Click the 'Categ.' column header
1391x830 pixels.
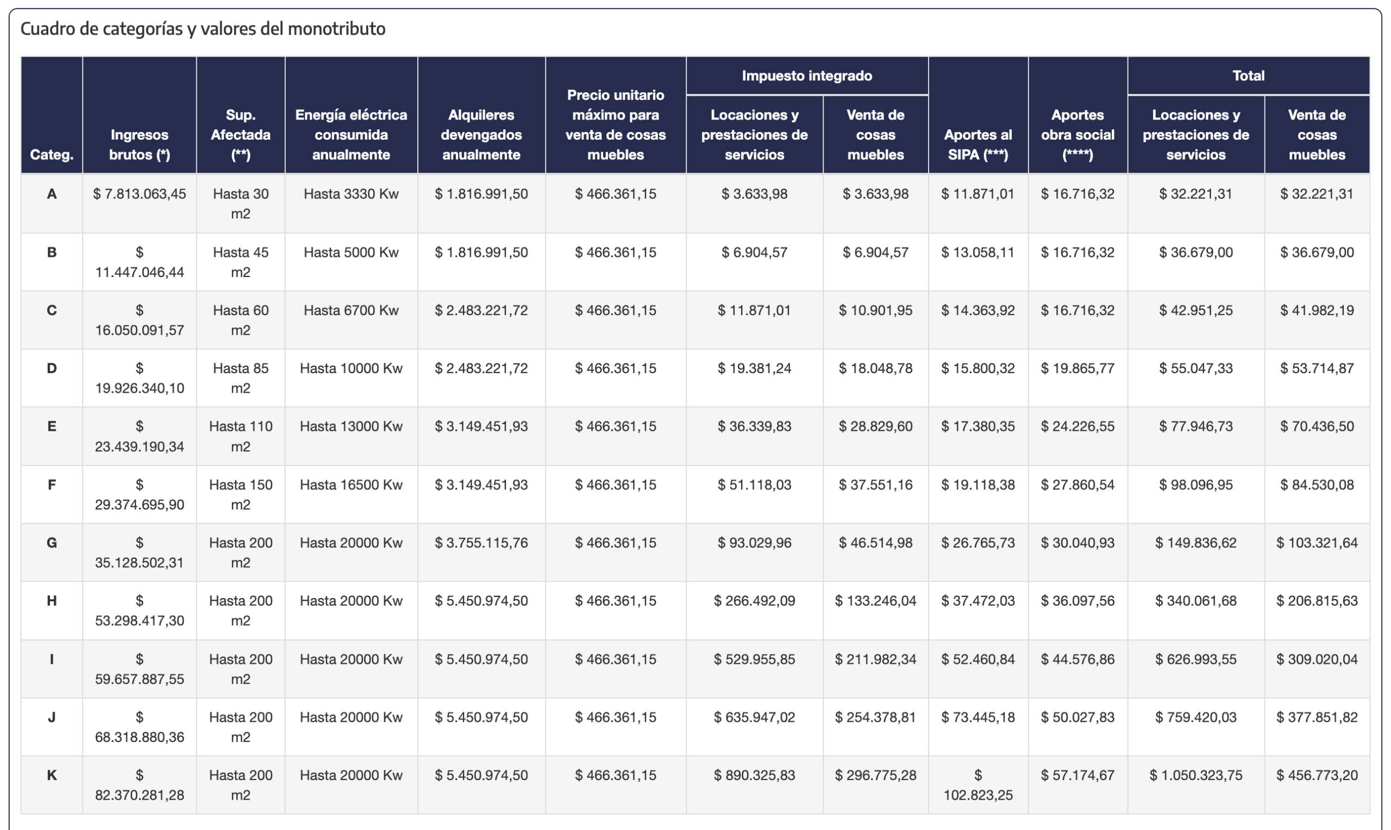click(52, 154)
